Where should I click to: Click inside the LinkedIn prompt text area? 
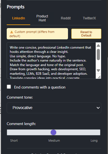(51, 60)
